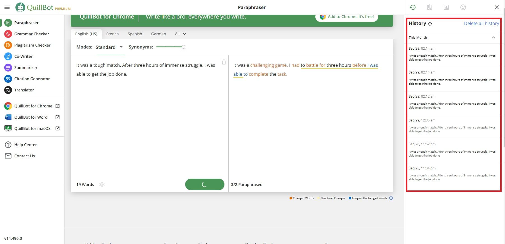Open the hamburger menu icon

pos(7,7)
